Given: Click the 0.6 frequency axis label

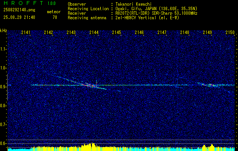Looking at the screenshot, I should pos(3,143).
